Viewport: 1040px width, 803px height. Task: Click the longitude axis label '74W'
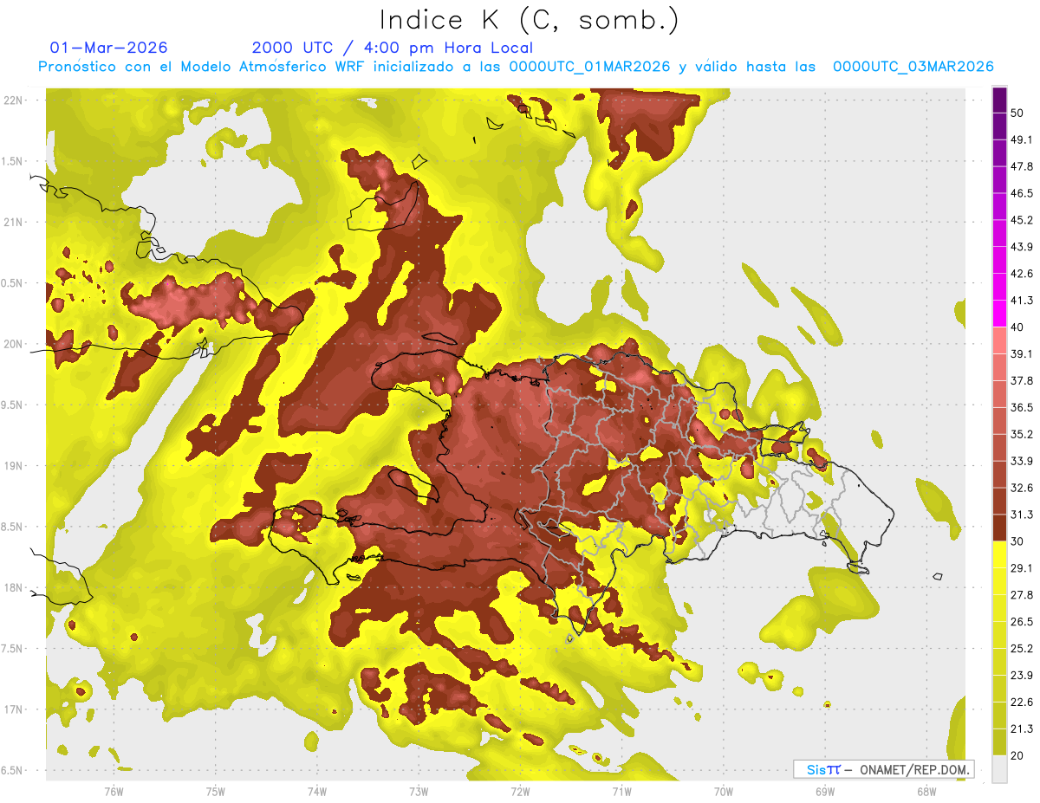[x=316, y=792]
